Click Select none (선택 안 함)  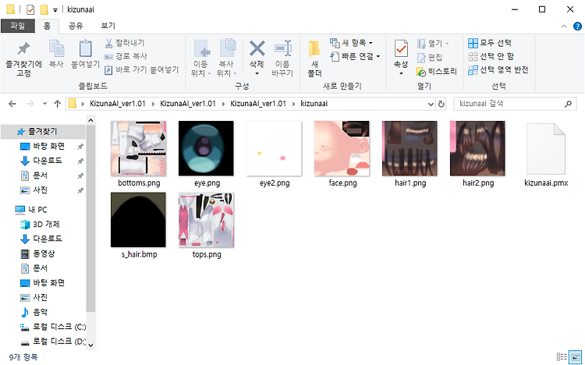[x=491, y=56]
